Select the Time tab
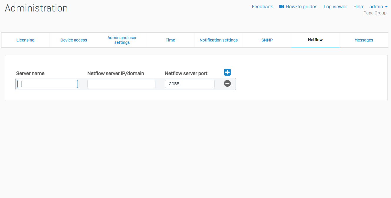 click(x=170, y=40)
